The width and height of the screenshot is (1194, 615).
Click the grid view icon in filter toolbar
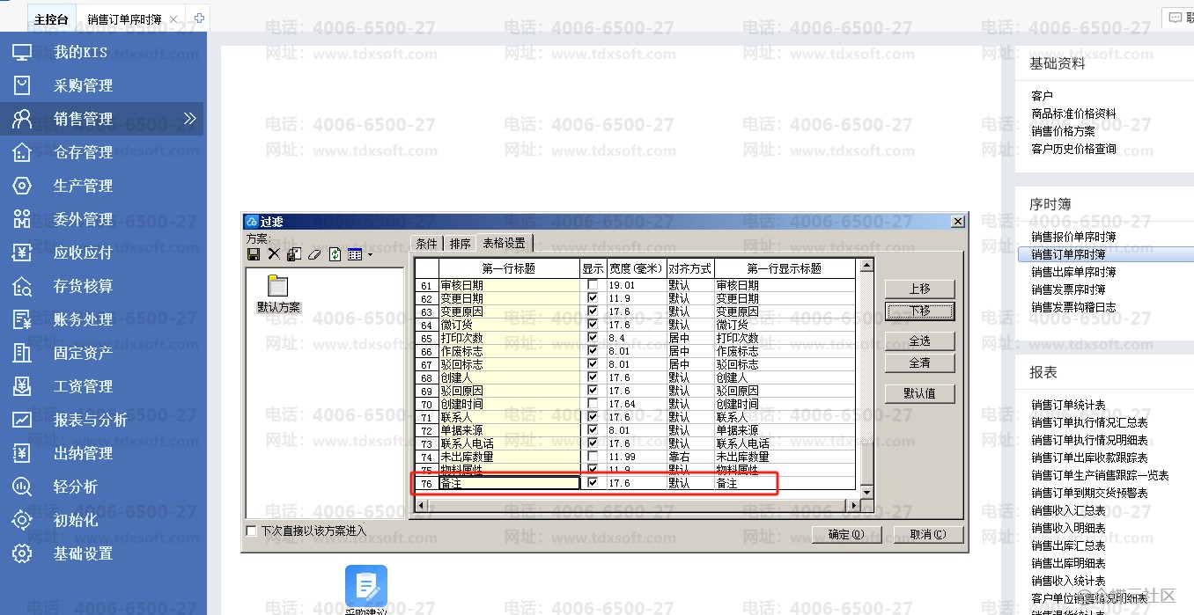[355, 254]
